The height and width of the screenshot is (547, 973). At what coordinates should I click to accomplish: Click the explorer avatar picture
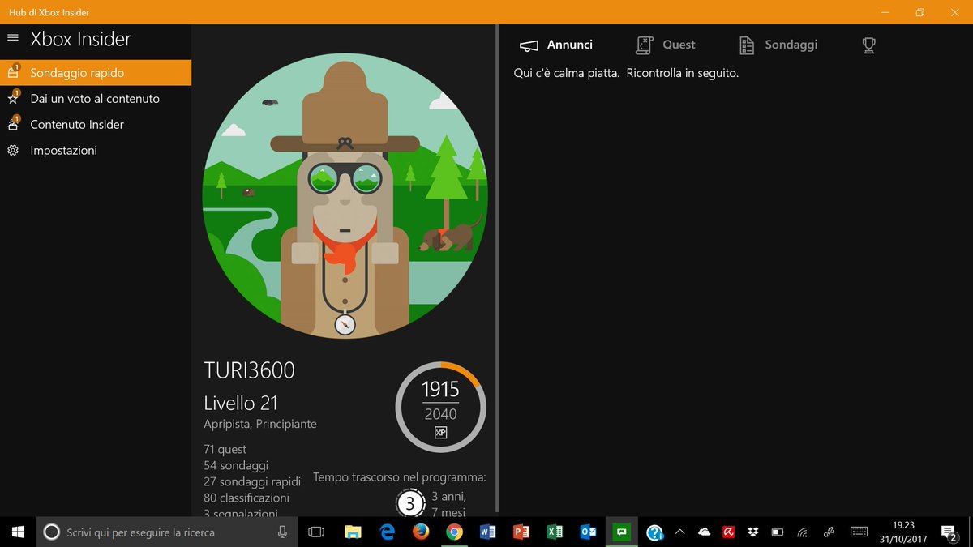(x=345, y=196)
